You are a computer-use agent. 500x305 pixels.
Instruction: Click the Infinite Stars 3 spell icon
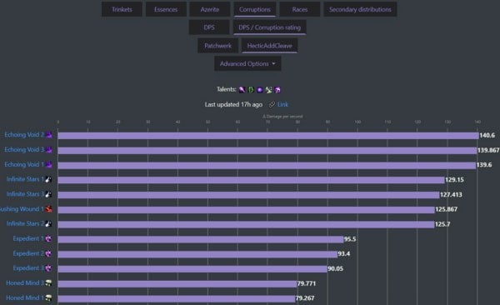click(48, 194)
